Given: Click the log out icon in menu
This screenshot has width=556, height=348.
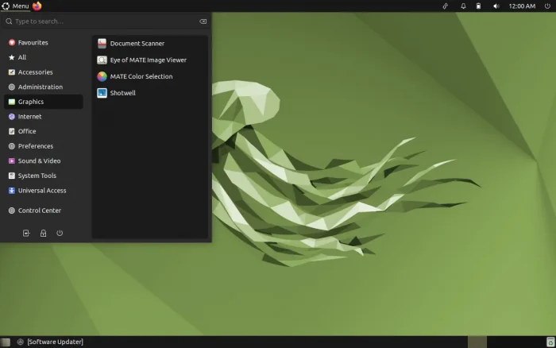Looking at the screenshot, I should tap(26, 234).
